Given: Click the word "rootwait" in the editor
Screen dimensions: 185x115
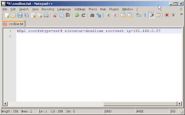Looking at the screenshot, I should pos(115,31).
